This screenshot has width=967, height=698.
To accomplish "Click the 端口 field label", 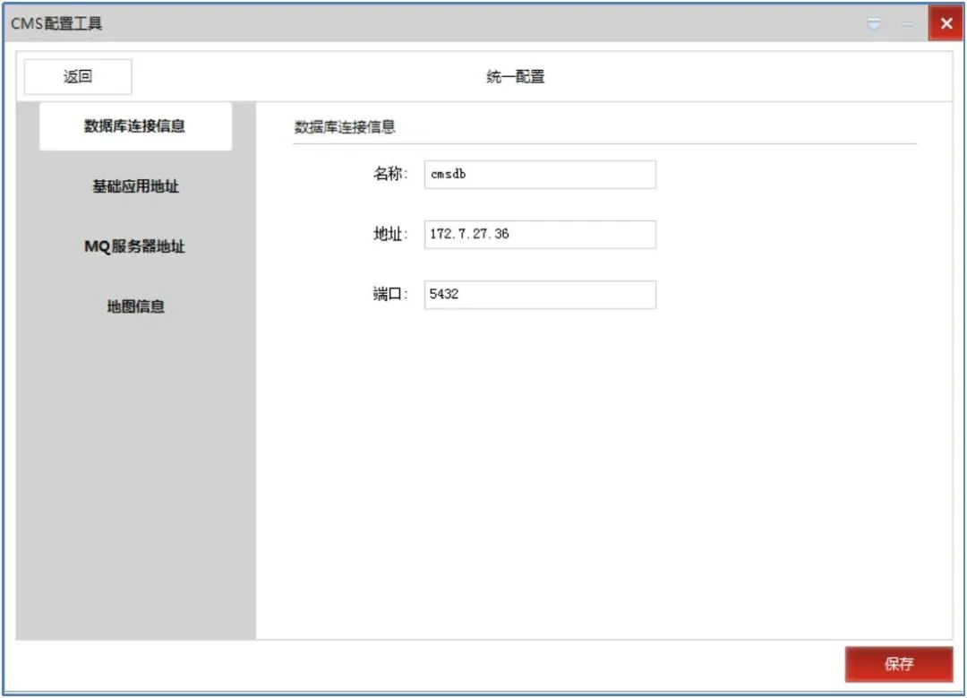I will click(x=392, y=294).
